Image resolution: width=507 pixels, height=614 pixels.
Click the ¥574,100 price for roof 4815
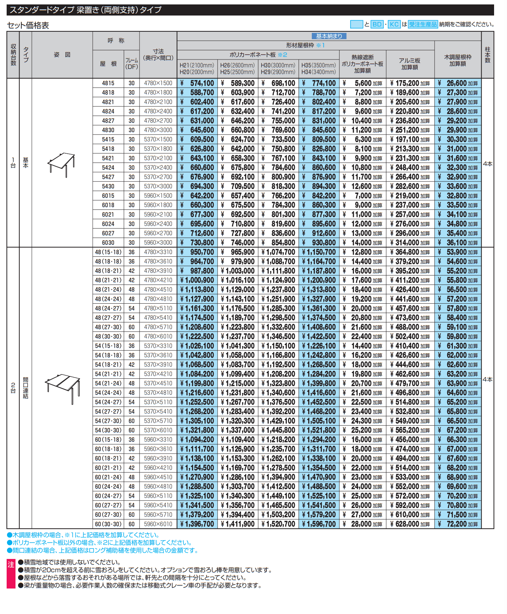point(197,83)
